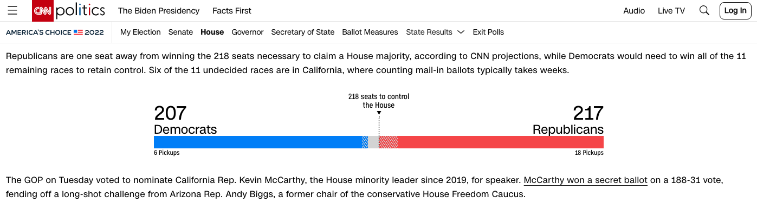Click the politics section logo text
Screen dimensions: 757x209
pos(80,10)
